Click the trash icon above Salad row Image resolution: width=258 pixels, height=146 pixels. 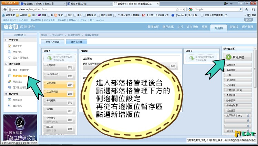pyautogui.click(x=248, y=126)
